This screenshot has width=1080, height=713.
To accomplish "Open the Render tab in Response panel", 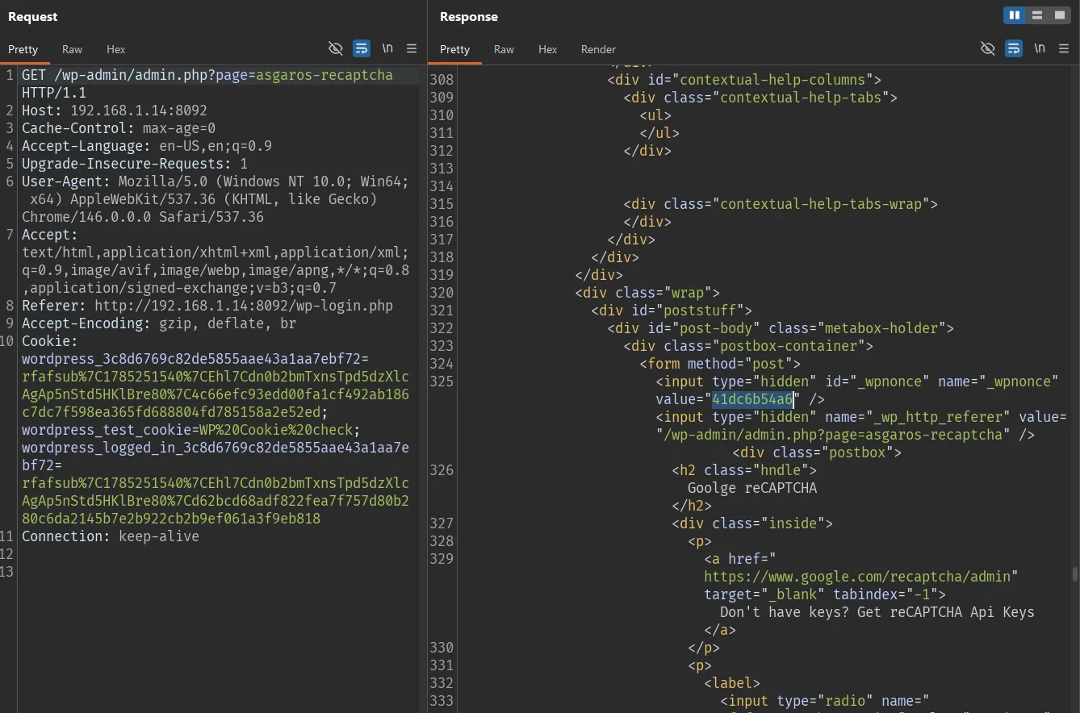I will (x=598, y=49).
